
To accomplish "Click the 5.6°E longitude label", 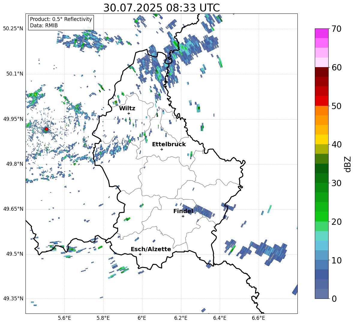I will (x=64, y=318).
